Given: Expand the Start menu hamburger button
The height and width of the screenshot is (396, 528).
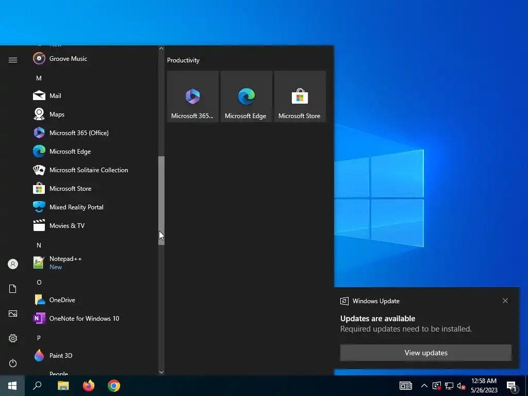Looking at the screenshot, I should tap(13, 60).
